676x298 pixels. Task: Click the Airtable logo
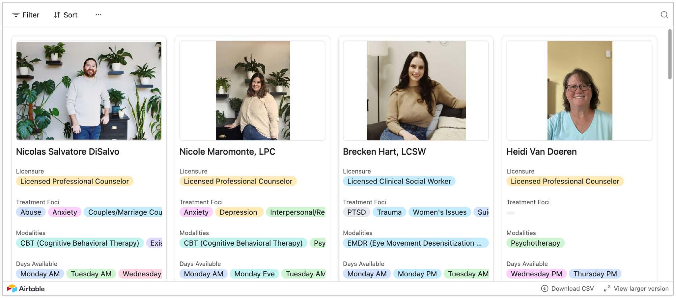click(x=26, y=288)
